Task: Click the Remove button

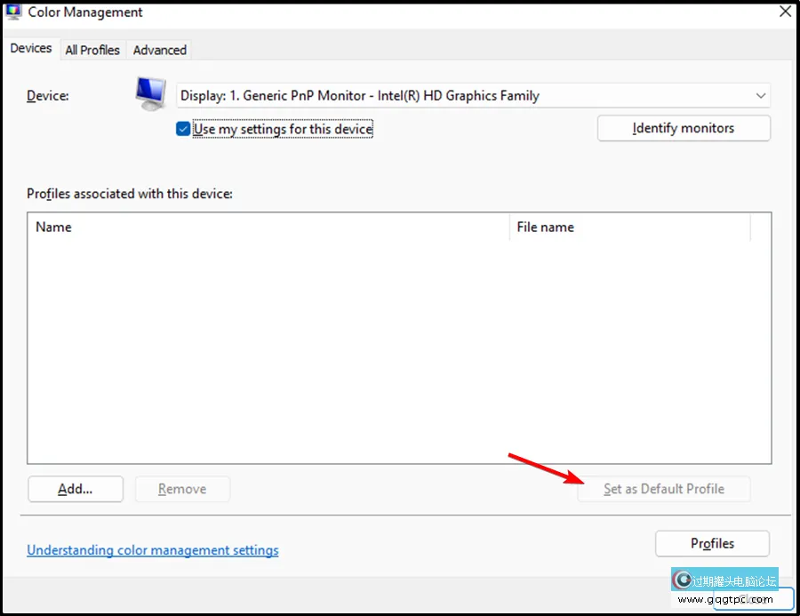Action: tap(182, 489)
